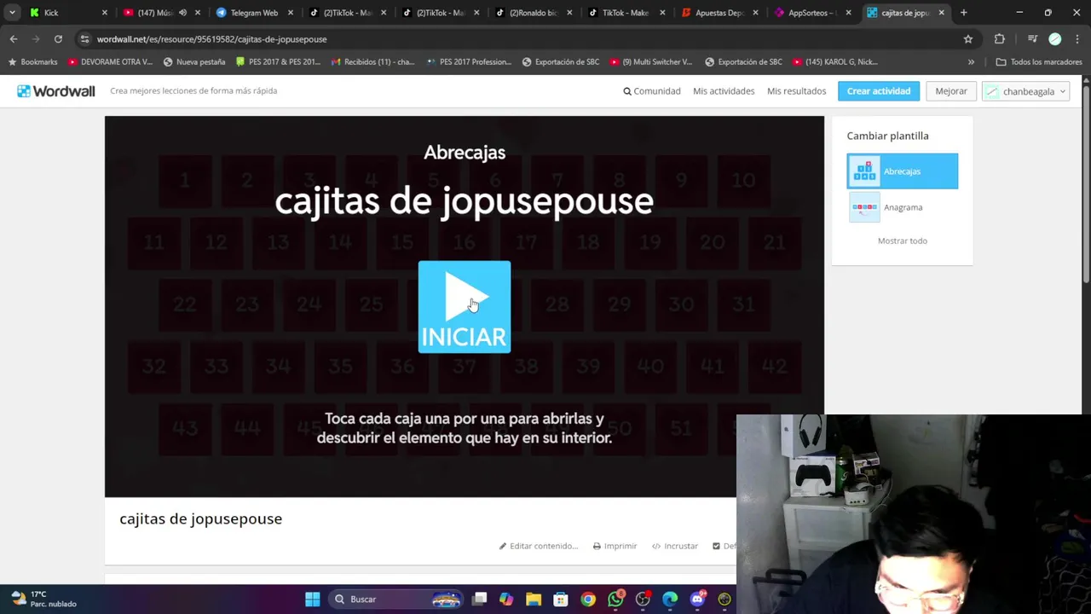Go to Mis actividades
The width and height of the screenshot is (1091, 614).
(724, 91)
